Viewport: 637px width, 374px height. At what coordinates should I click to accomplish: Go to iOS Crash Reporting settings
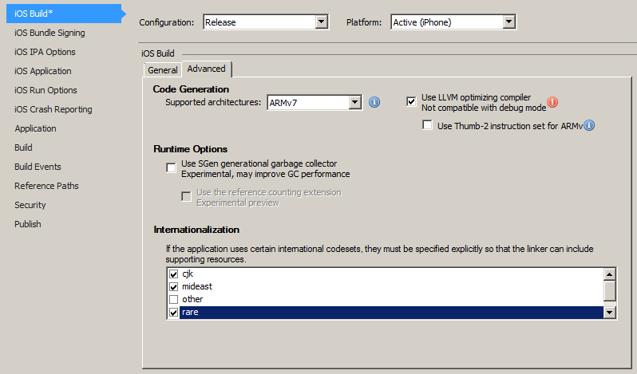pos(53,109)
